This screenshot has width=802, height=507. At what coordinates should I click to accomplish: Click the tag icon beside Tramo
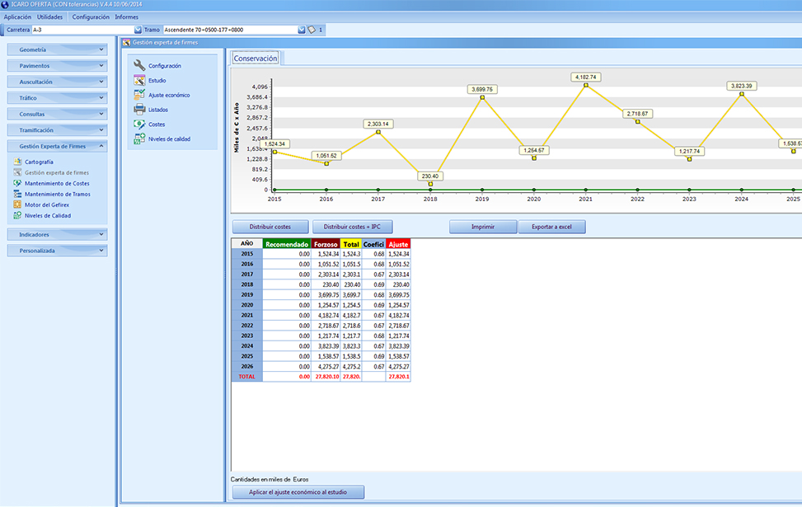(312, 30)
